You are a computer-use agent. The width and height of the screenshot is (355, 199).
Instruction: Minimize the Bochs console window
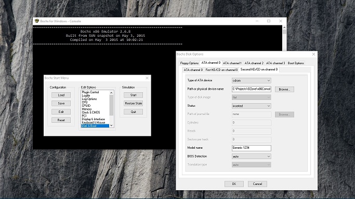click(257, 21)
